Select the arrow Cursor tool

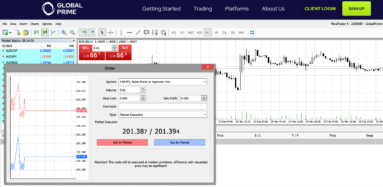tap(102, 33)
